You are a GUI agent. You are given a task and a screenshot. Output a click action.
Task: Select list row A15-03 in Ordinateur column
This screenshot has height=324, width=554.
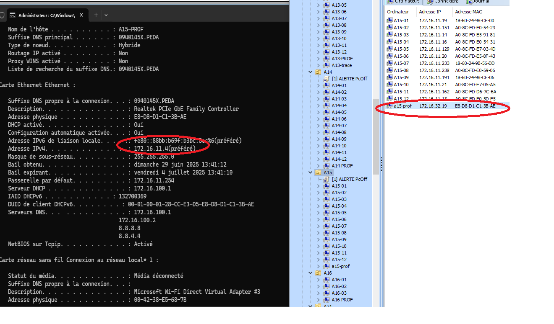tap(401, 35)
